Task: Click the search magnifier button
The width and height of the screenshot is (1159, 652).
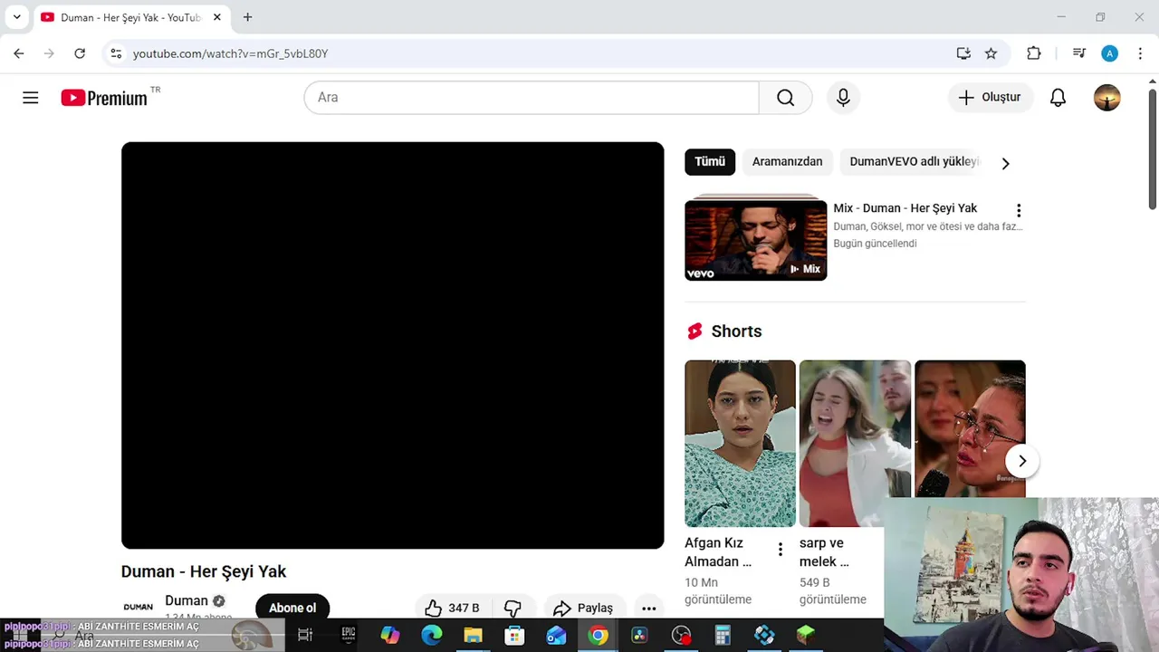Action: pos(785,98)
